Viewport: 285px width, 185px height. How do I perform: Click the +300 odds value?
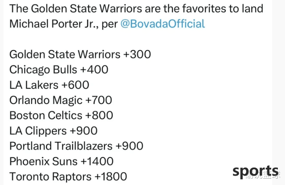tap(137, 54)
